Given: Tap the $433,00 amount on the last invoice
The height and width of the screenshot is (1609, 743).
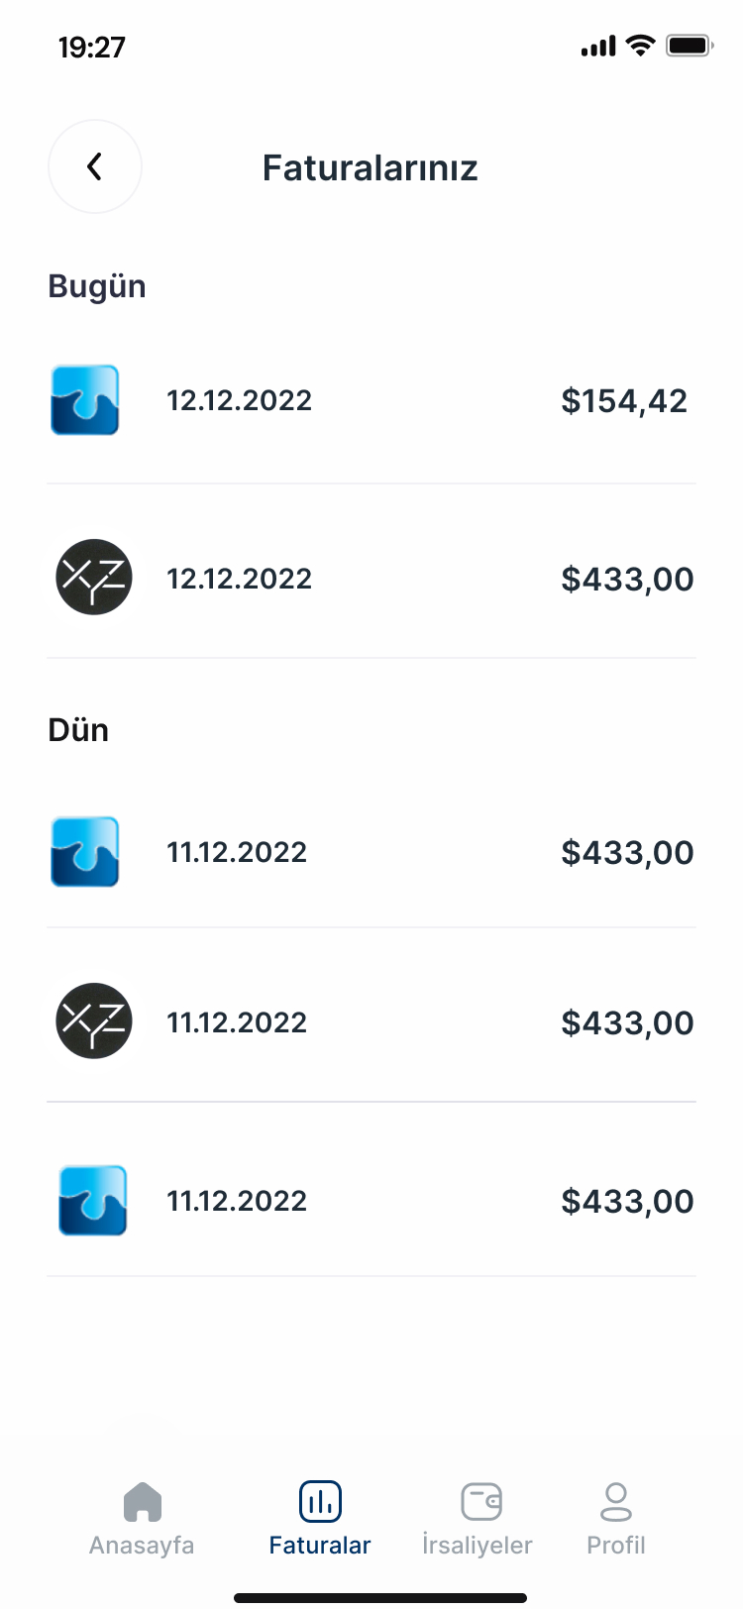Looking at the screenshot, I should coord(627,1202).
